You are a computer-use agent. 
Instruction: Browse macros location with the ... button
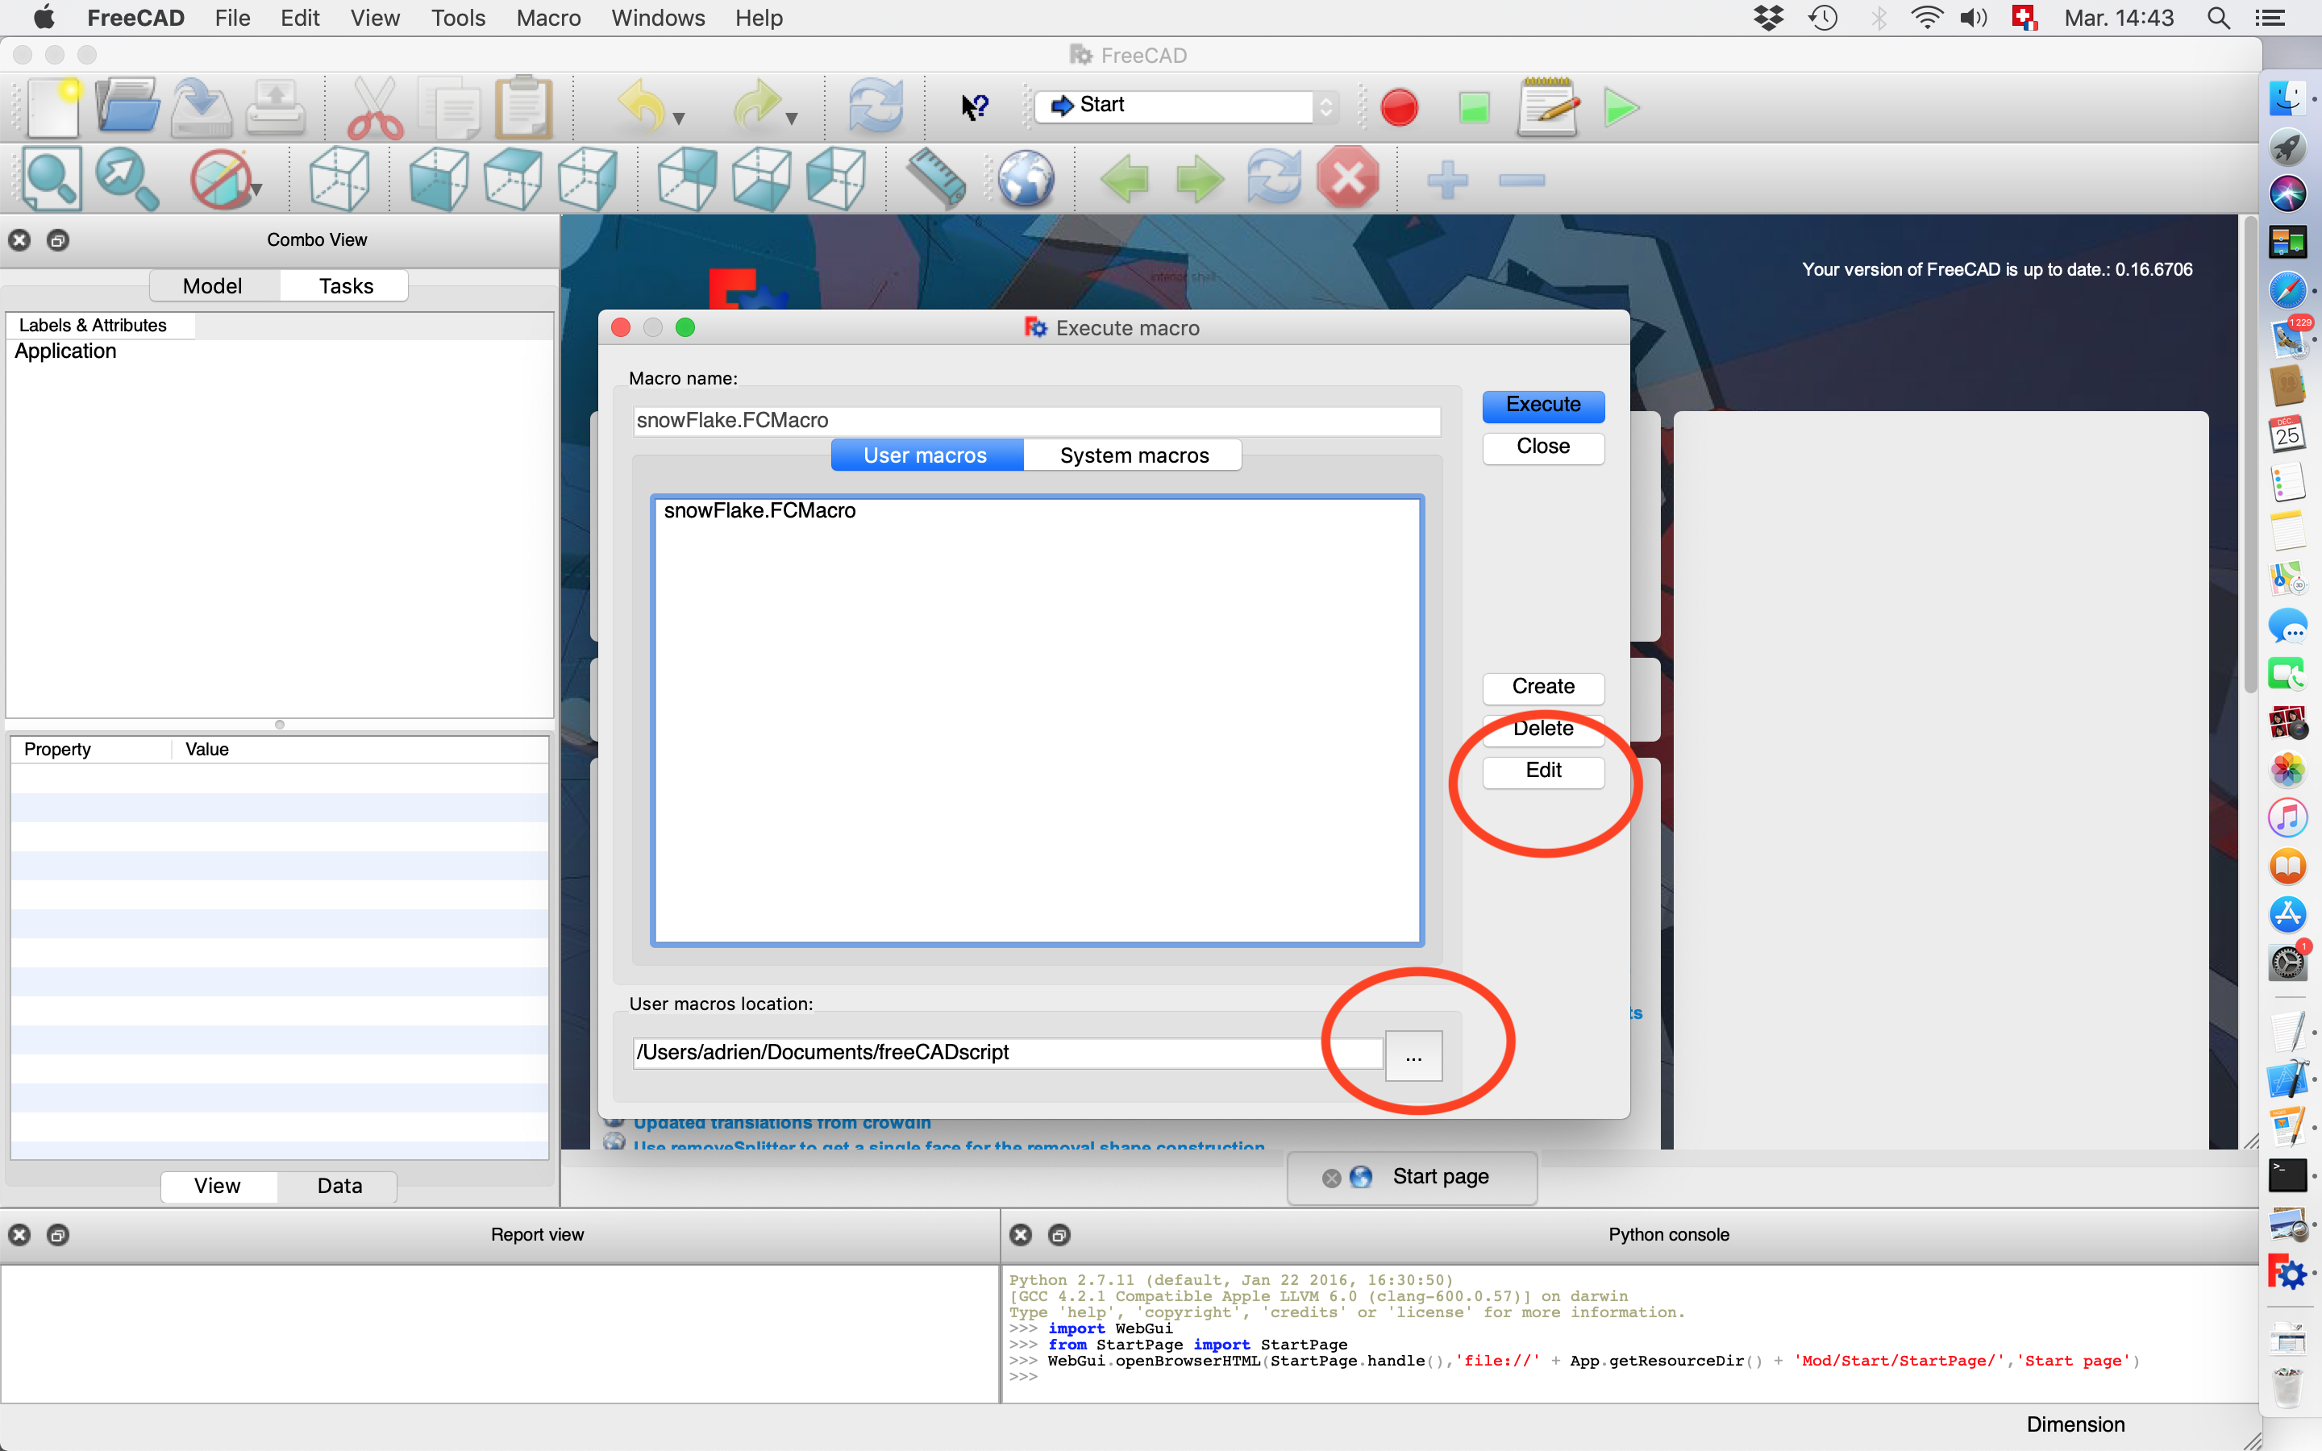coord(1413,1056)
